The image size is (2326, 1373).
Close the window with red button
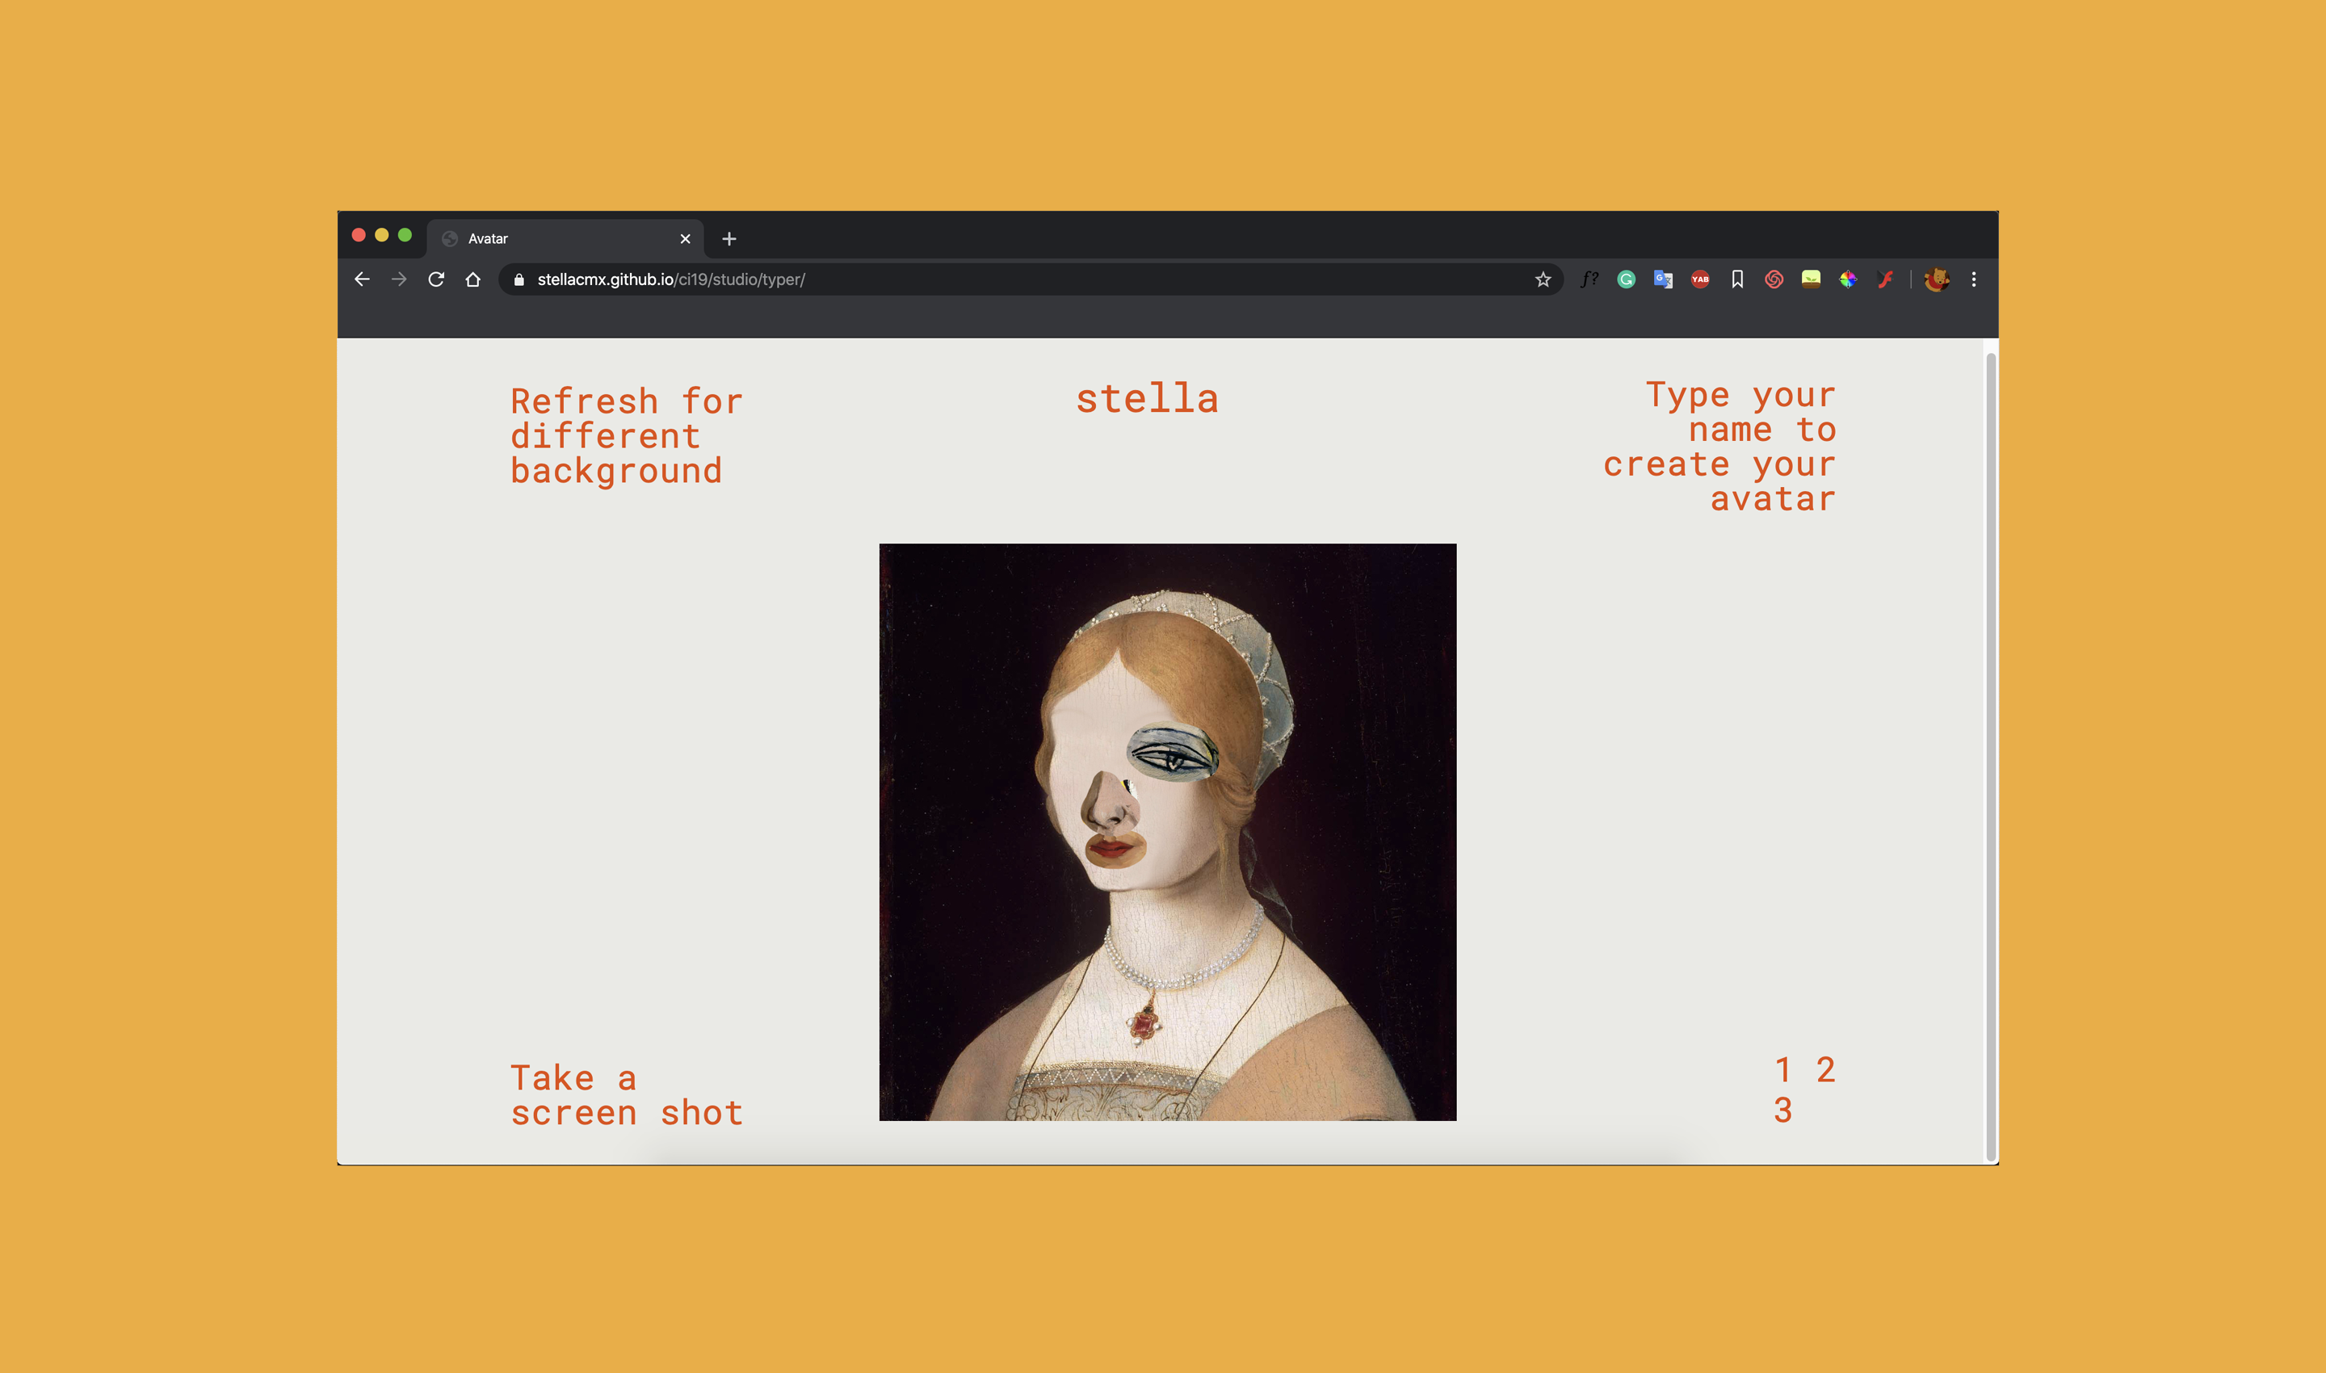click(359, 235)
